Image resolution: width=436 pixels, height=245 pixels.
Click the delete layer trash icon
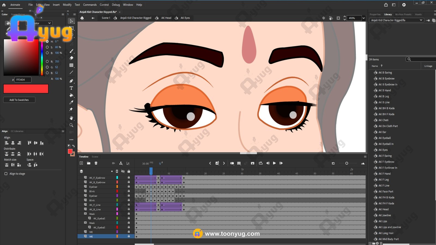96,163
